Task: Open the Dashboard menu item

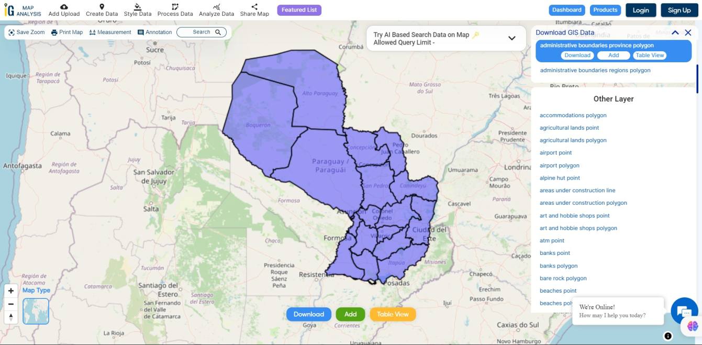Action: (566, 9)
